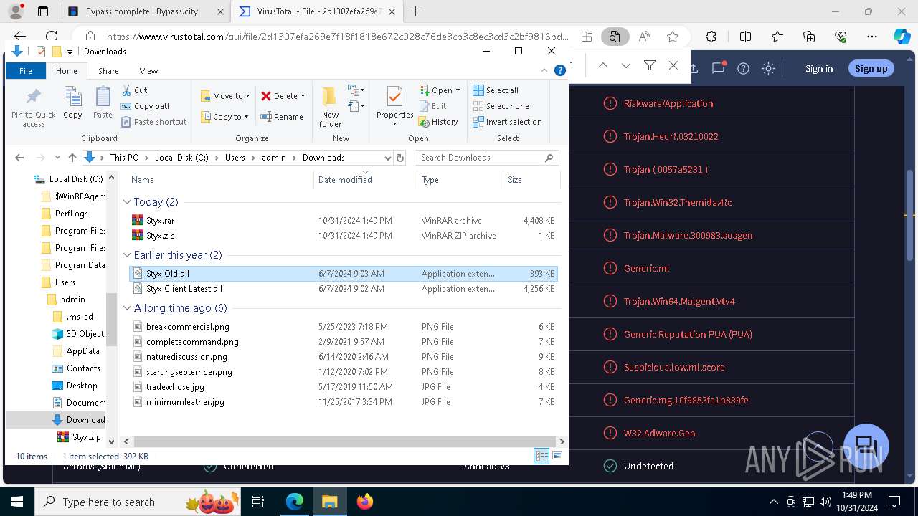The image size is (918, 516).
Task: Switch to large icons view in status bar
Action: 557,456
